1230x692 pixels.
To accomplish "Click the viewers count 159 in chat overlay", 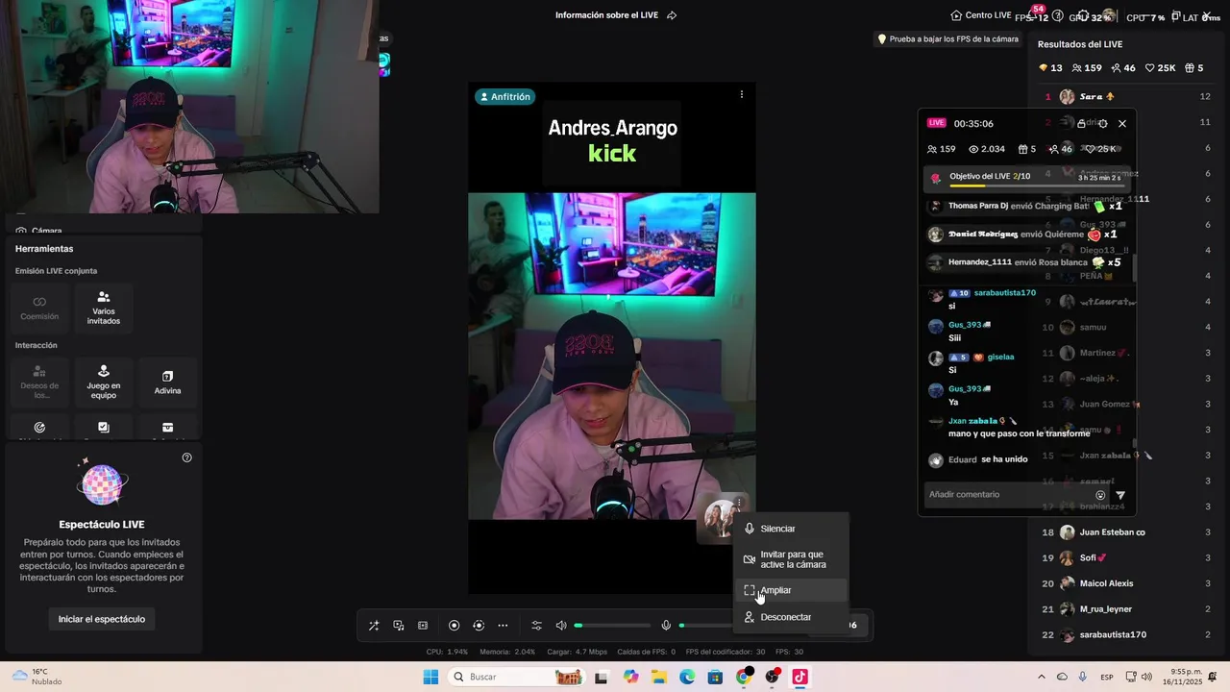I will coord(941,149).
